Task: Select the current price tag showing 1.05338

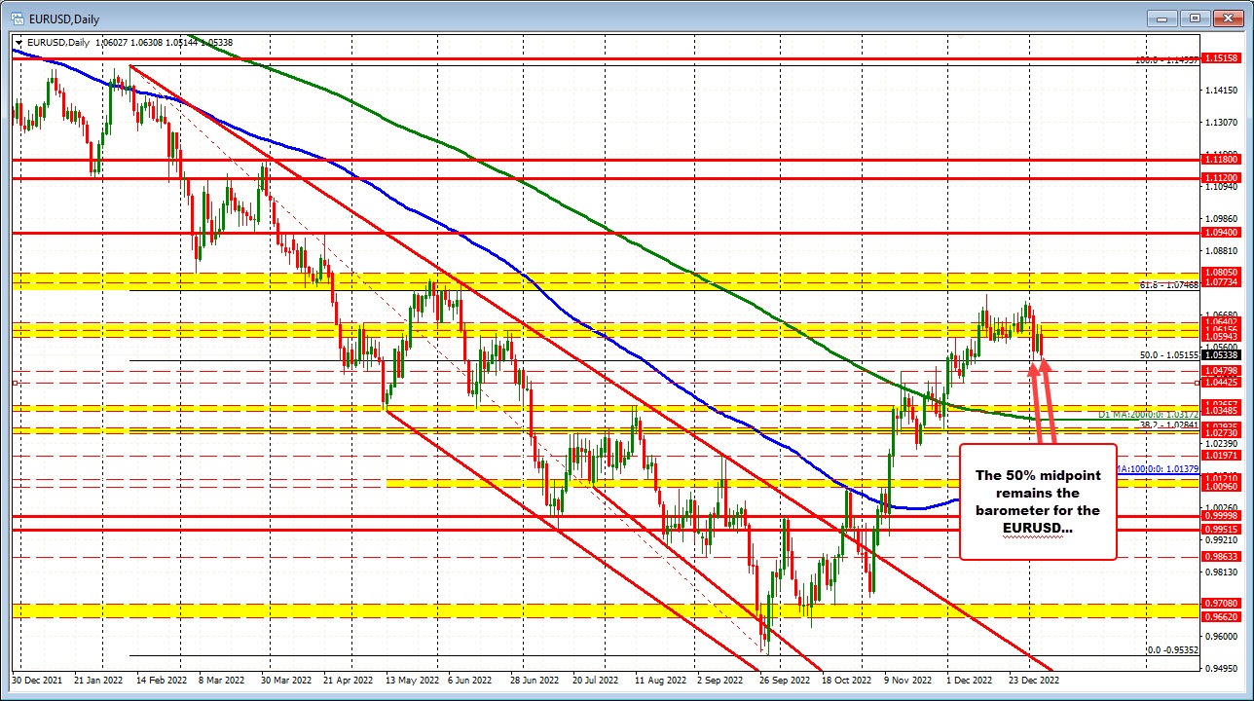Action: click(1221, 355)
